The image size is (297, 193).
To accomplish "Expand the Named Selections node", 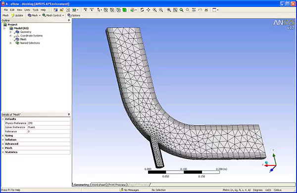I will click(10, 43).
